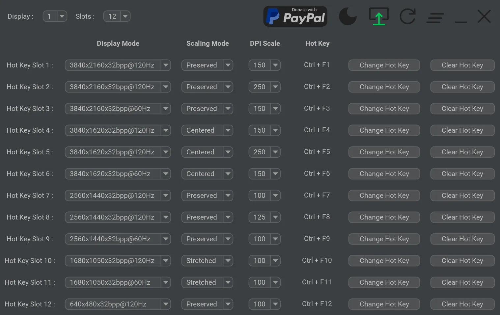
Task: Clear Hot Key for Slot 3
Action: pos(462,109)
